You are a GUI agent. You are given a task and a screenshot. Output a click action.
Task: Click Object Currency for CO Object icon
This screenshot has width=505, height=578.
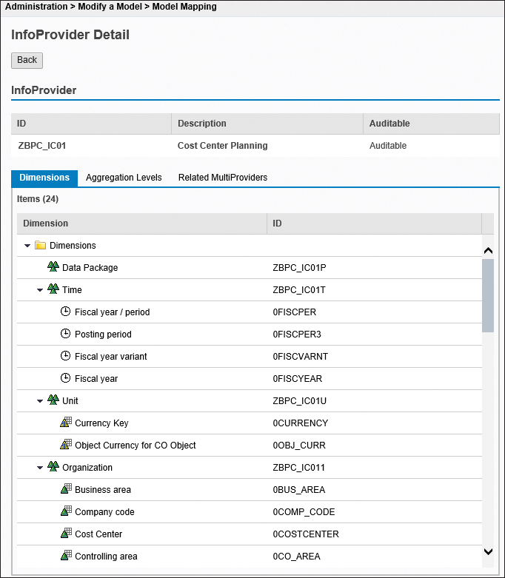tap(66, 444)
